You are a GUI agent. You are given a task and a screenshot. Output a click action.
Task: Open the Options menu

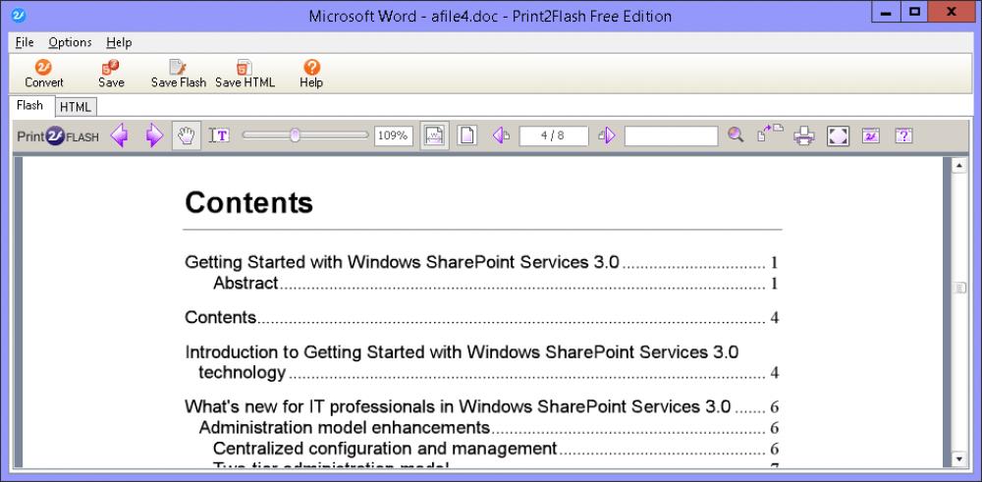70,42
